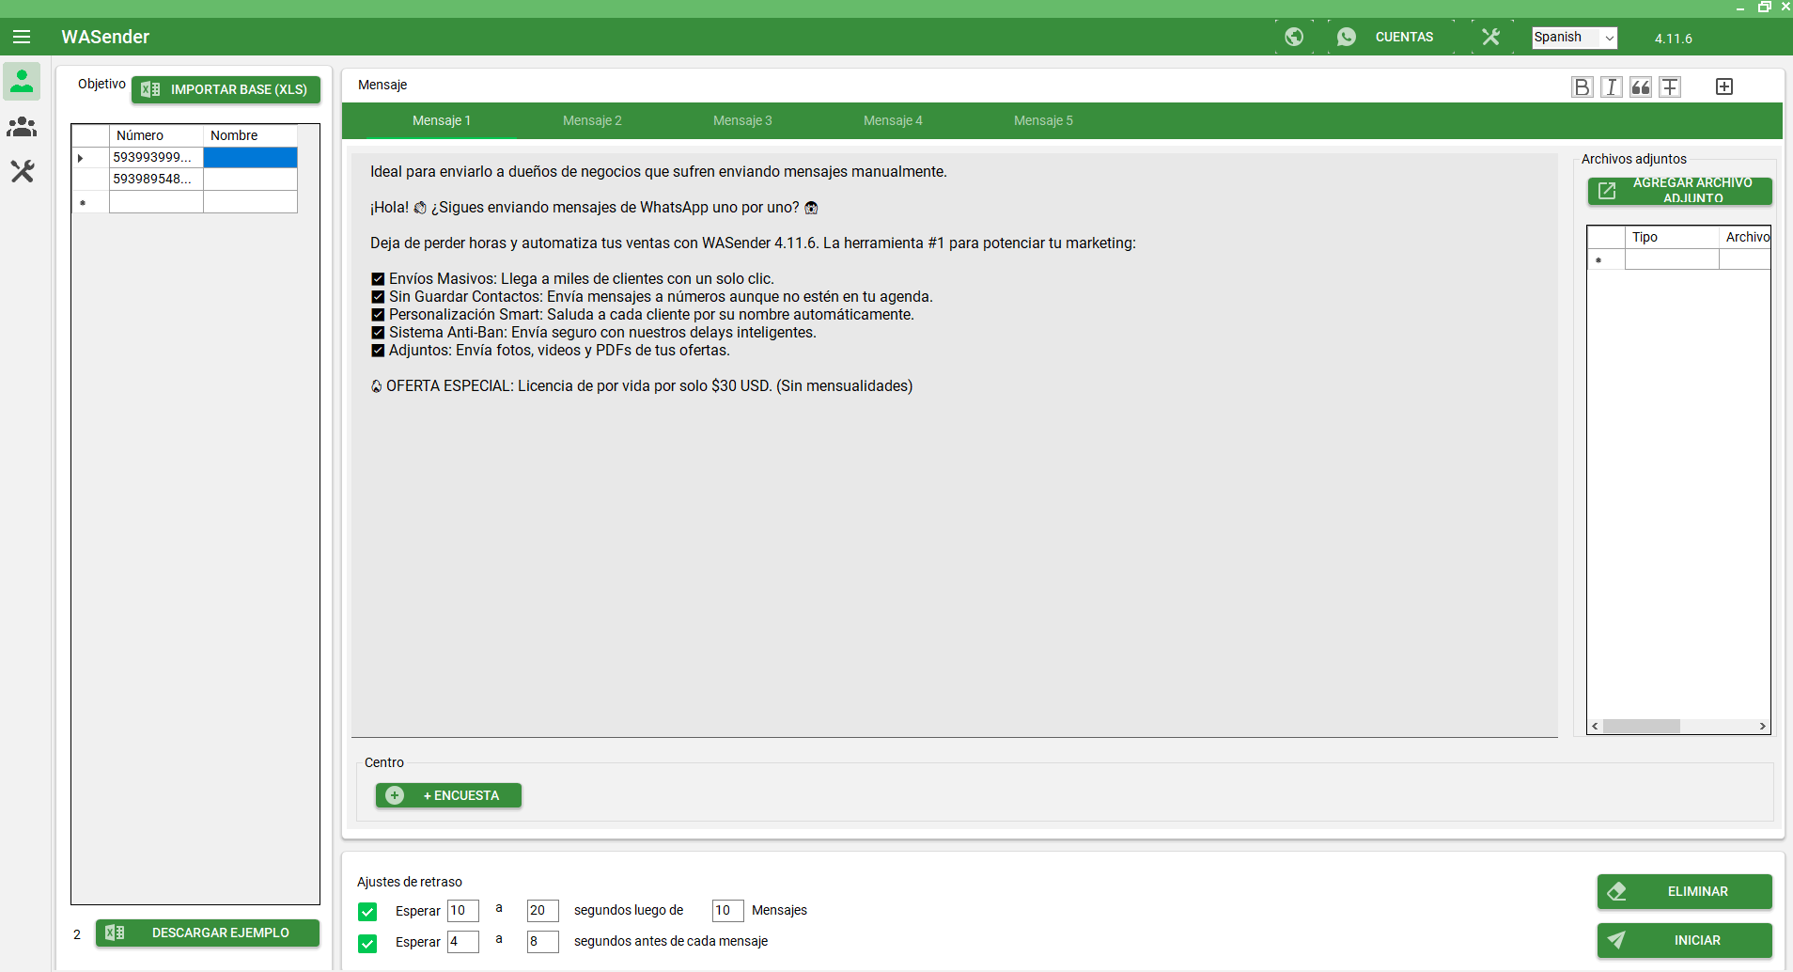Open the Spanish language dropdown
Viewport: 1793px width, 972px height.
point(1573,38)
